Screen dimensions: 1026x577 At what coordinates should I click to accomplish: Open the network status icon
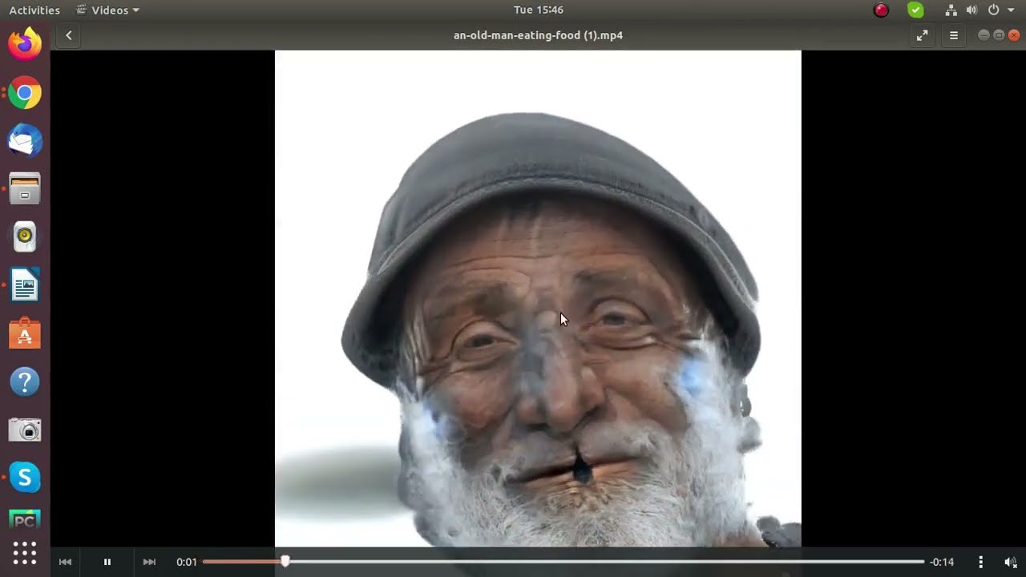[x=951, y=10]
